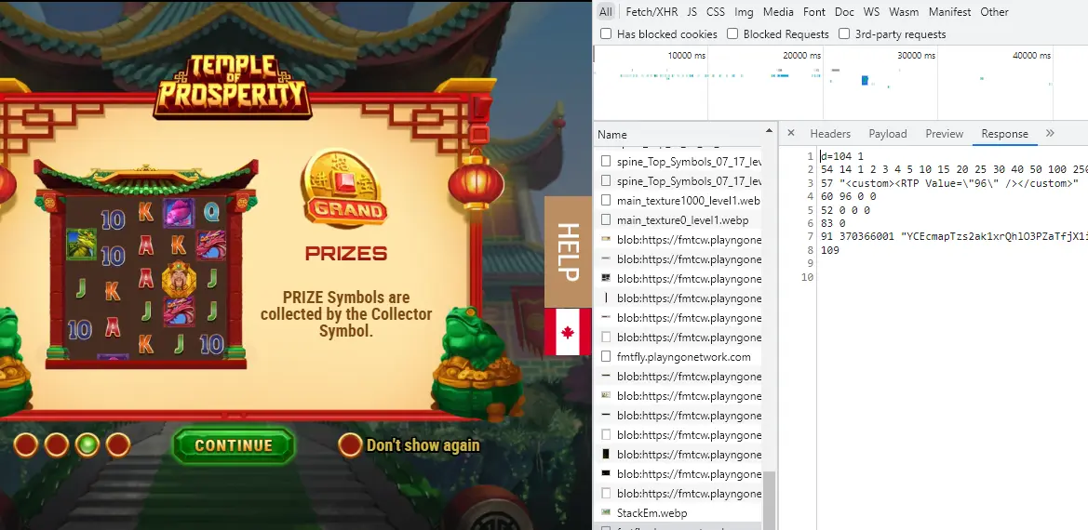Click response line '52 0 0 0'
The image size is (1088, 530).
point(844,210)
